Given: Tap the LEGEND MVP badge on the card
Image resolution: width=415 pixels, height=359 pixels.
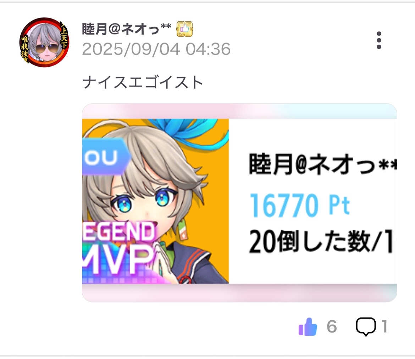Looking at the screenshot, I should [x=119, y=248].
